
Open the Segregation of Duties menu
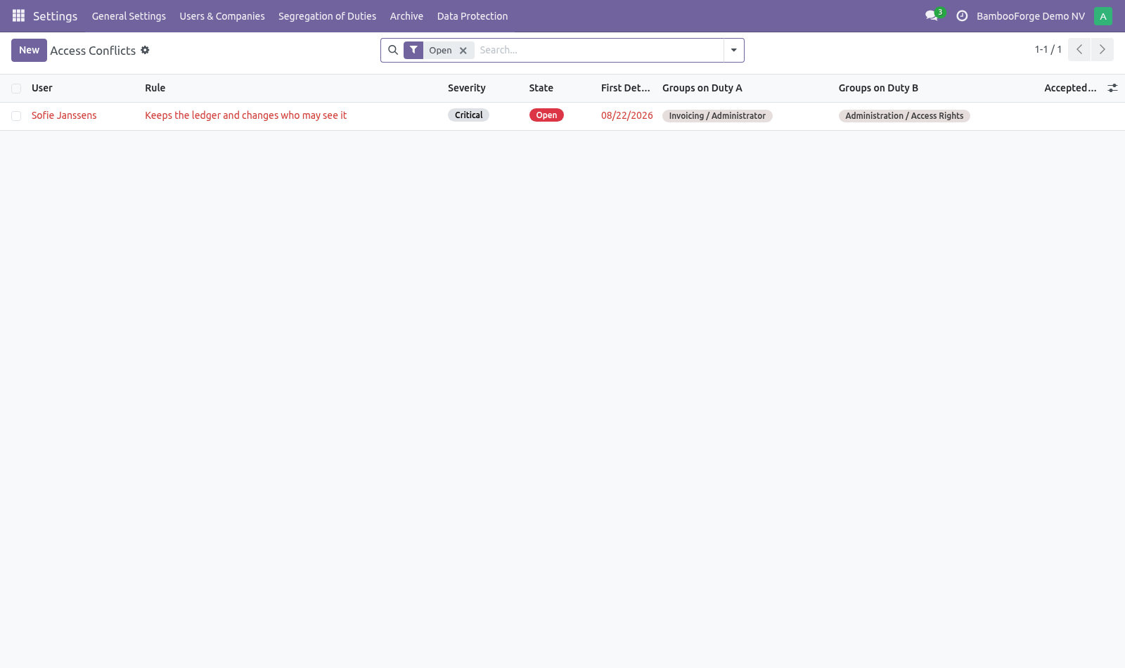(x=327, y=16)
